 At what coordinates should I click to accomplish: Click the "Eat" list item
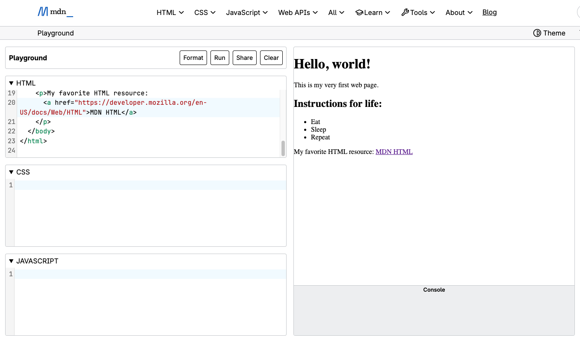(316, 122)
